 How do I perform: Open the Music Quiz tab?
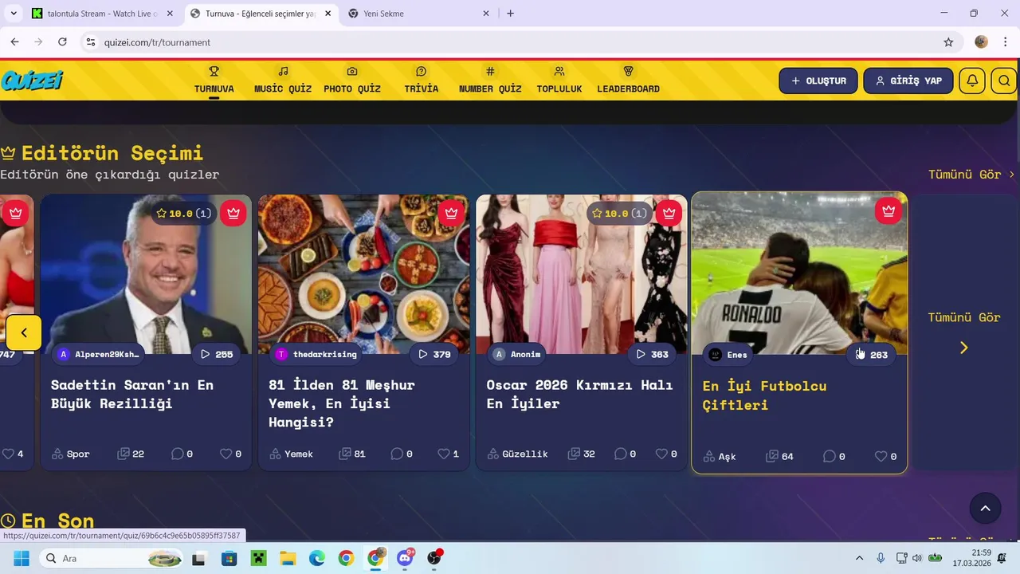[x=283, y=81]
